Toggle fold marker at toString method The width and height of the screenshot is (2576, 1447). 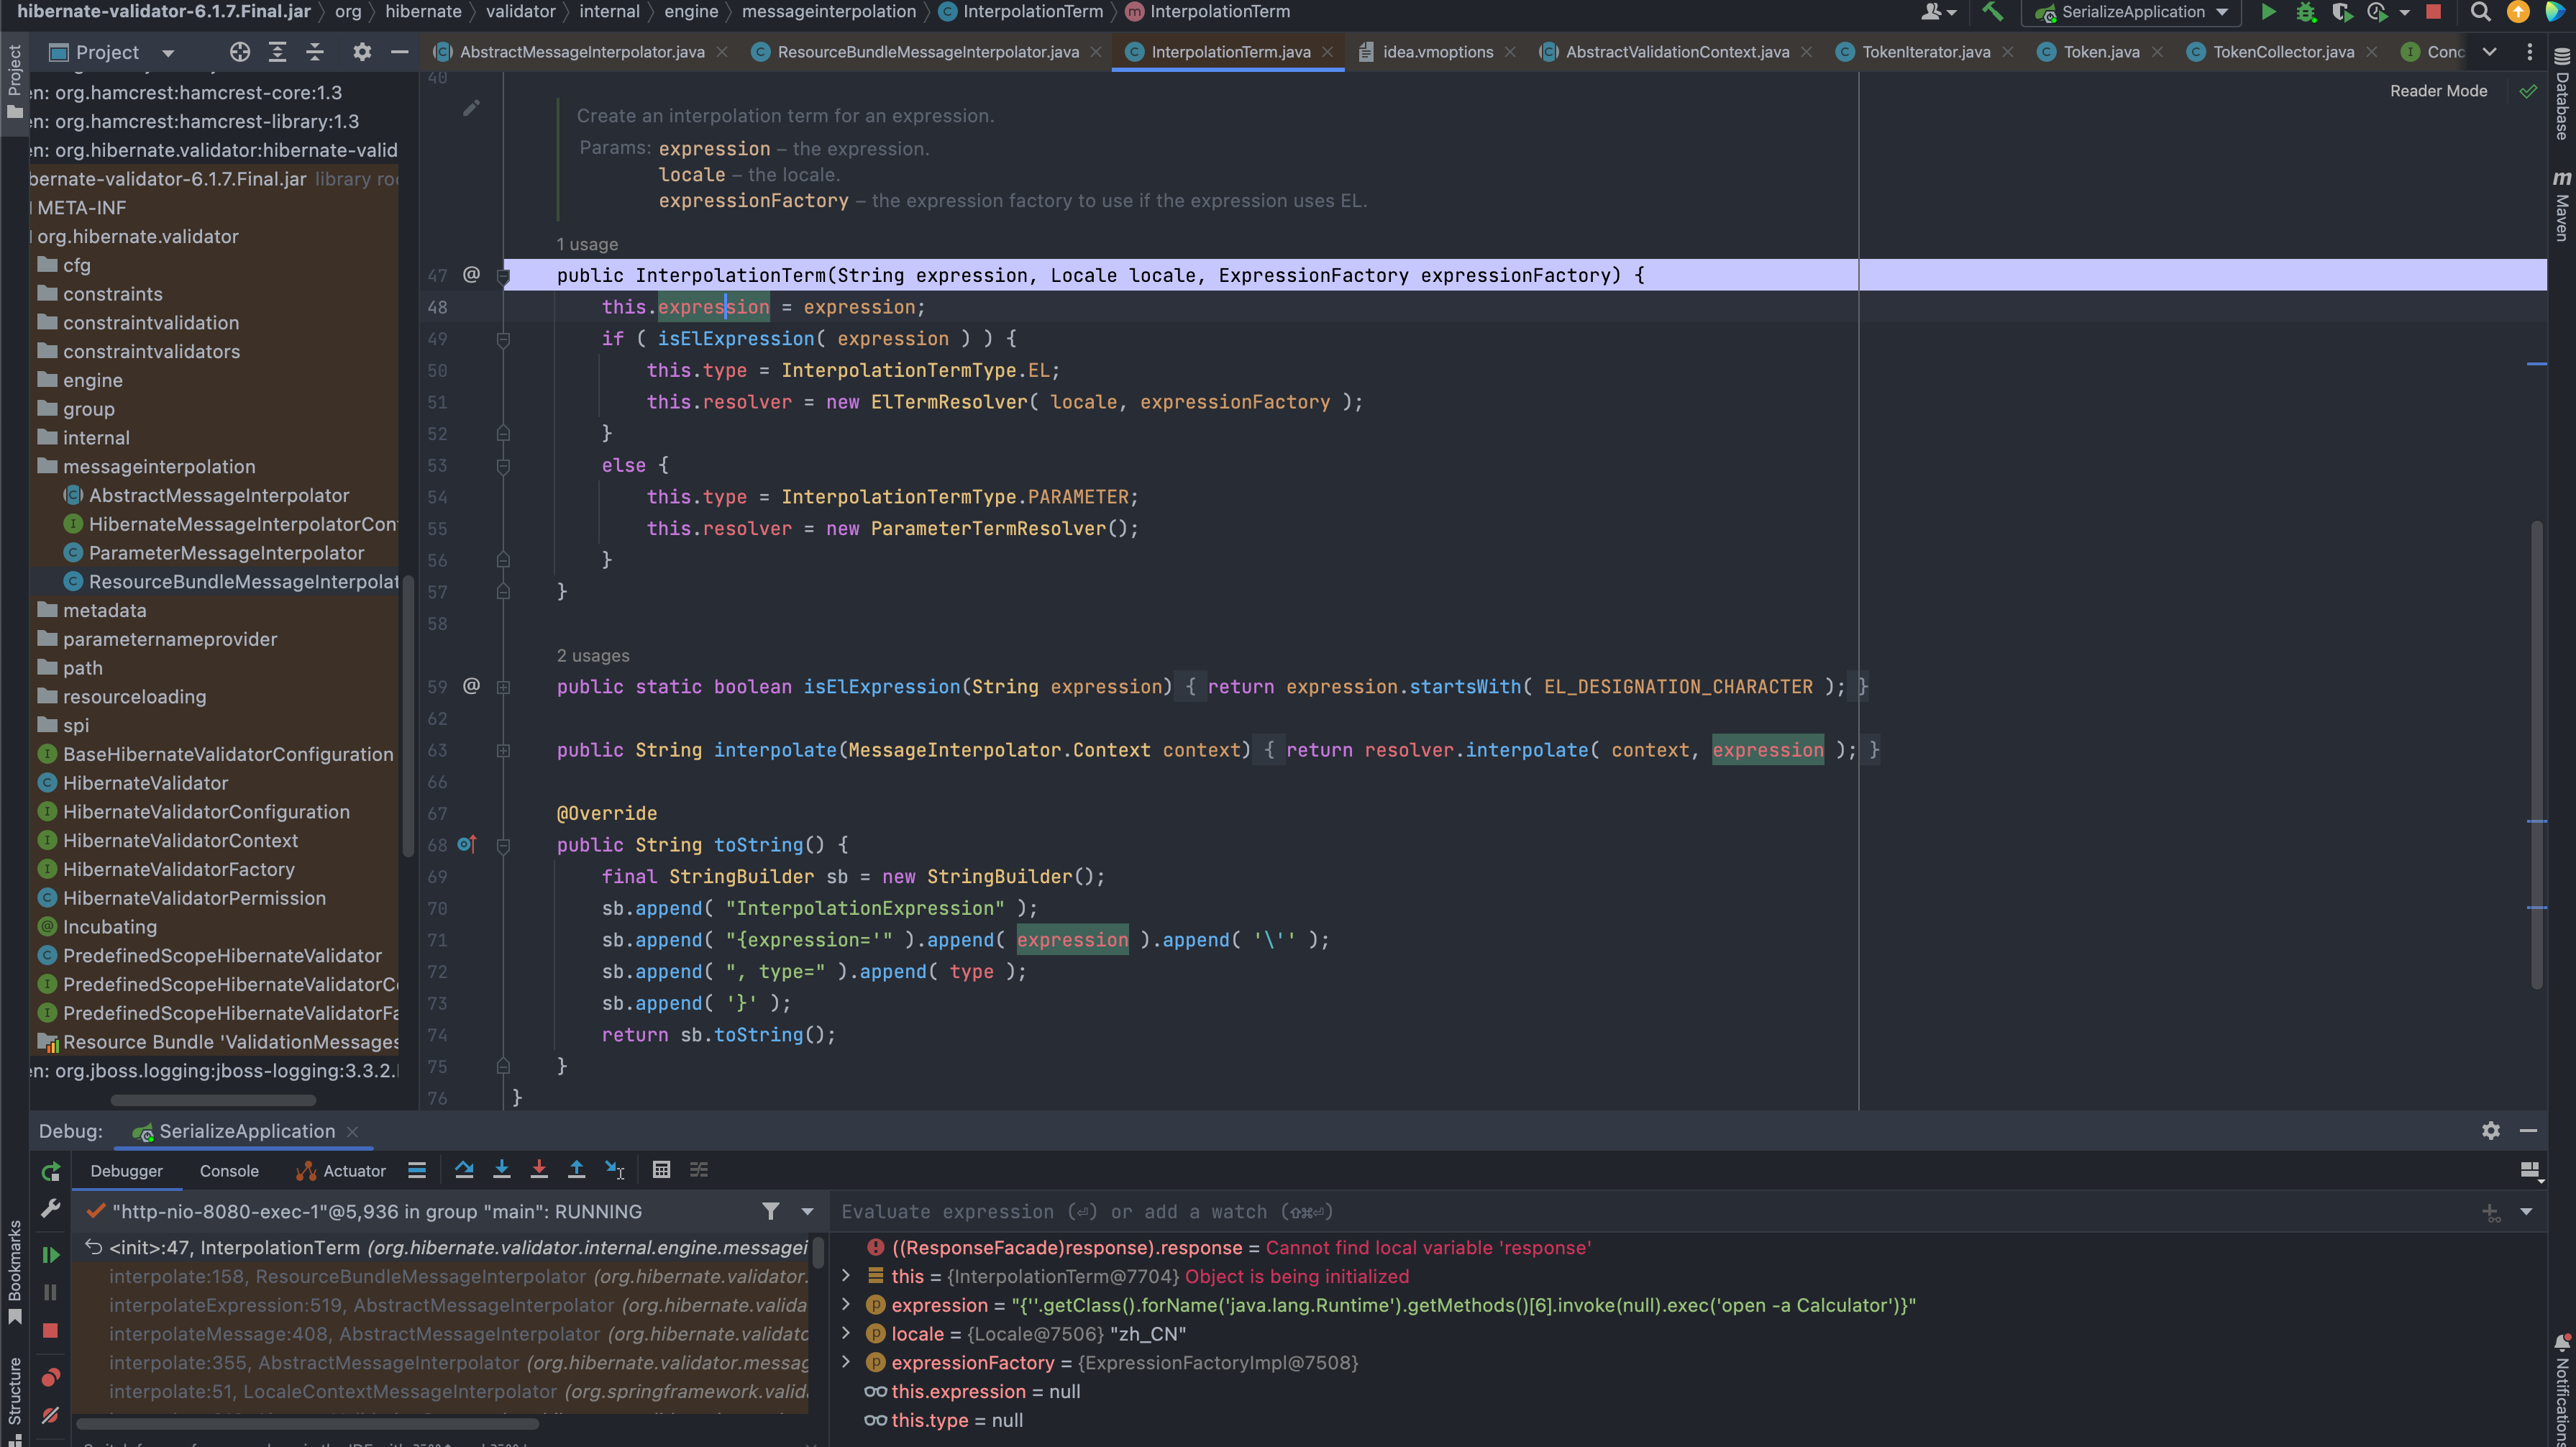pyautogui.click(x=504, y=845)
